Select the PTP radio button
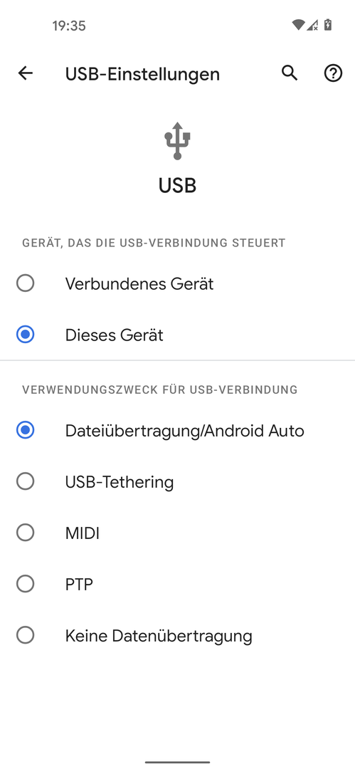This screenshot has height=769, width=355. [25, 584]
